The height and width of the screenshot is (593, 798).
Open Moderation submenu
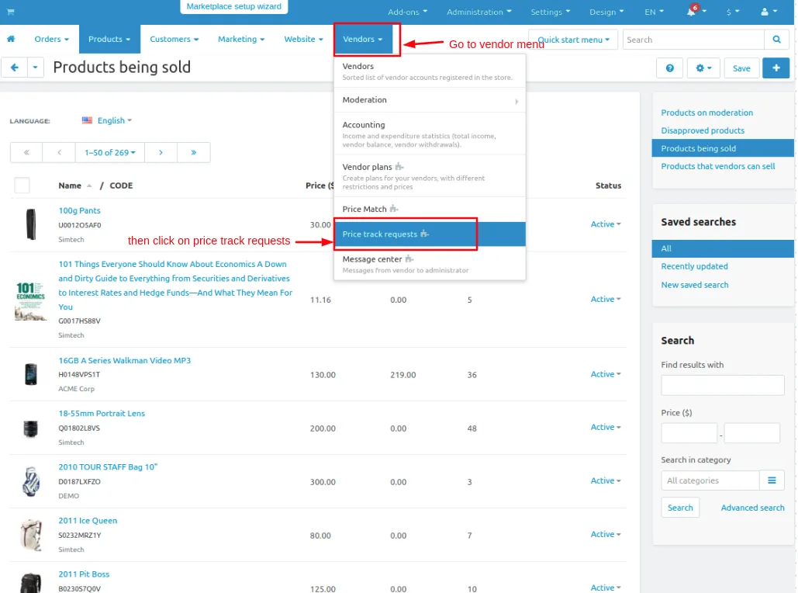(x=430, y=100)
